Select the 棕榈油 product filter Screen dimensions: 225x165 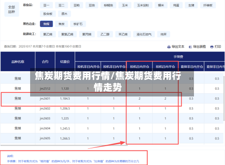click(108, 5)
